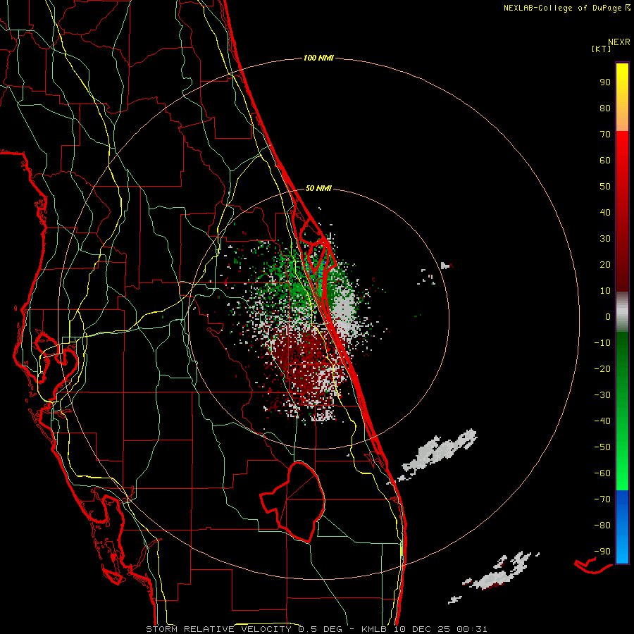The image size is (634, 634).
Task: Click the 60 value on the velocity scale
Action: point(605,161)
